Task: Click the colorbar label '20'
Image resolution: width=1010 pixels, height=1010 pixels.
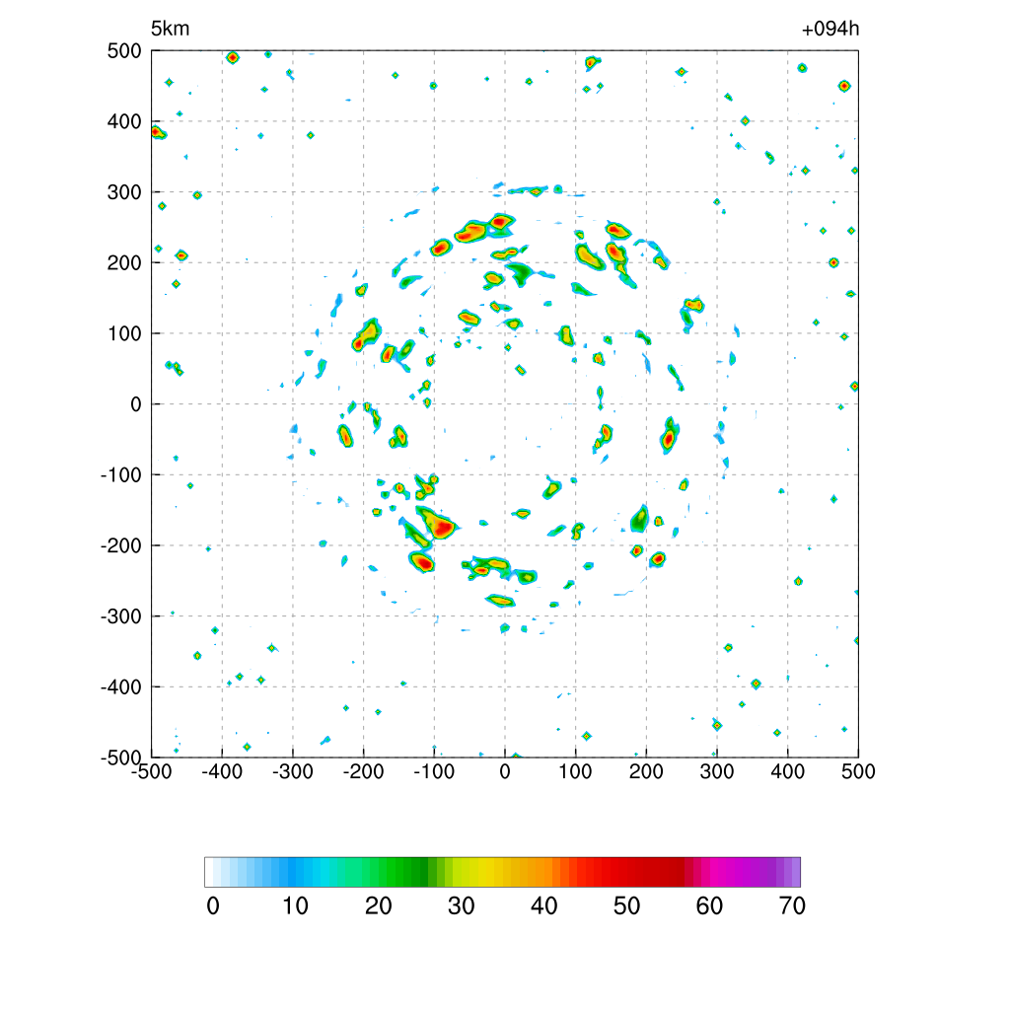Action: click(379, 906)
